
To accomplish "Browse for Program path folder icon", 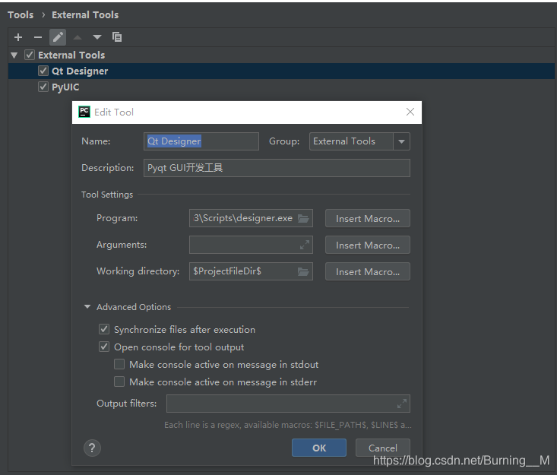I will pyautogui.click(x=303, y=218).
